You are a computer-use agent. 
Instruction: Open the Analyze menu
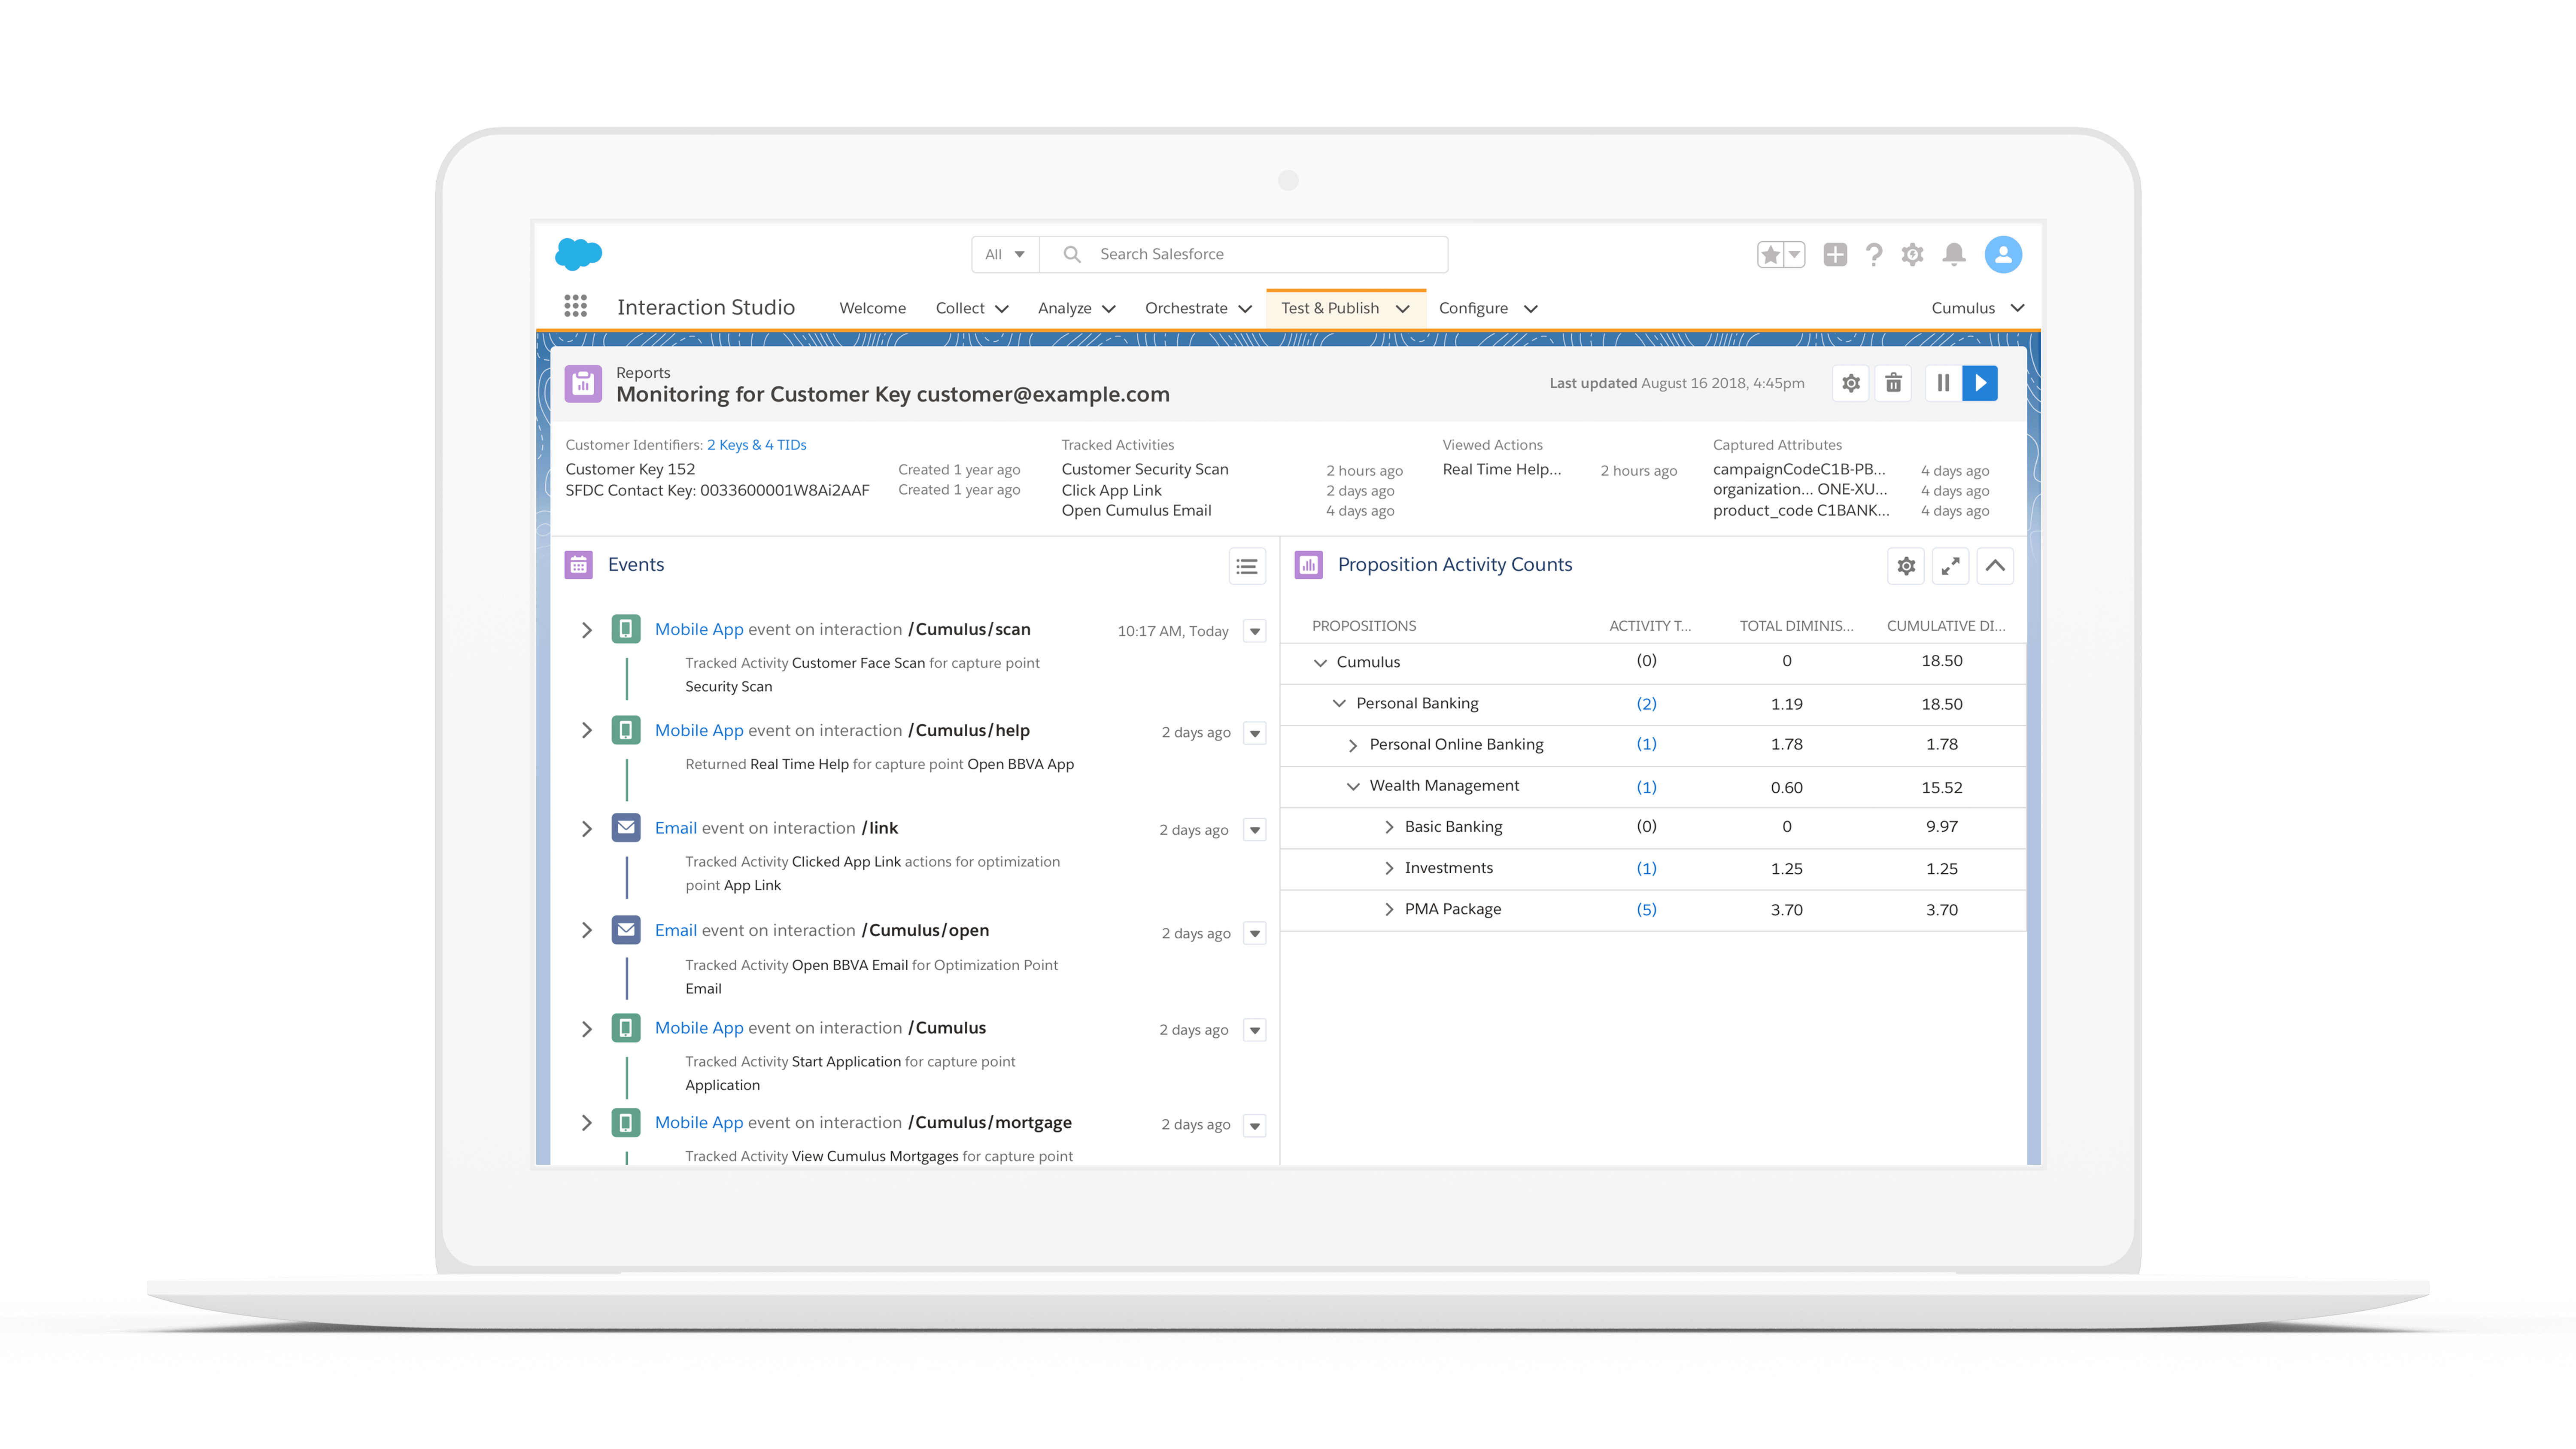pos(1077,308)
